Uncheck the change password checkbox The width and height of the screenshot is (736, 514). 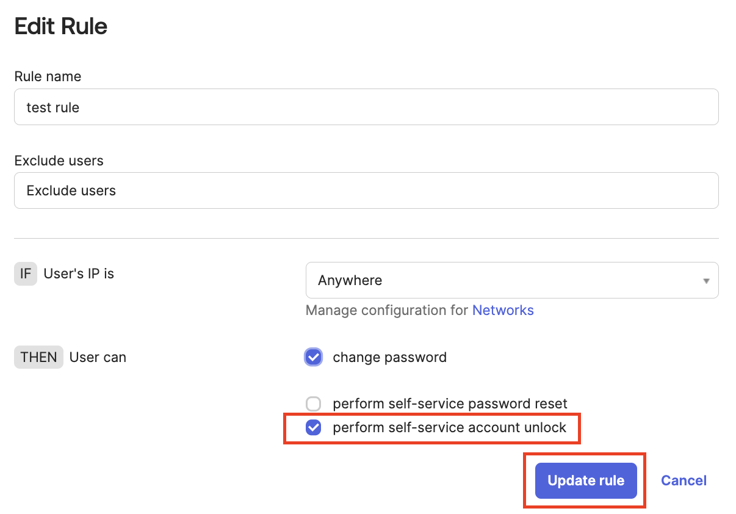pyautogui.click(x=314, y=357)
